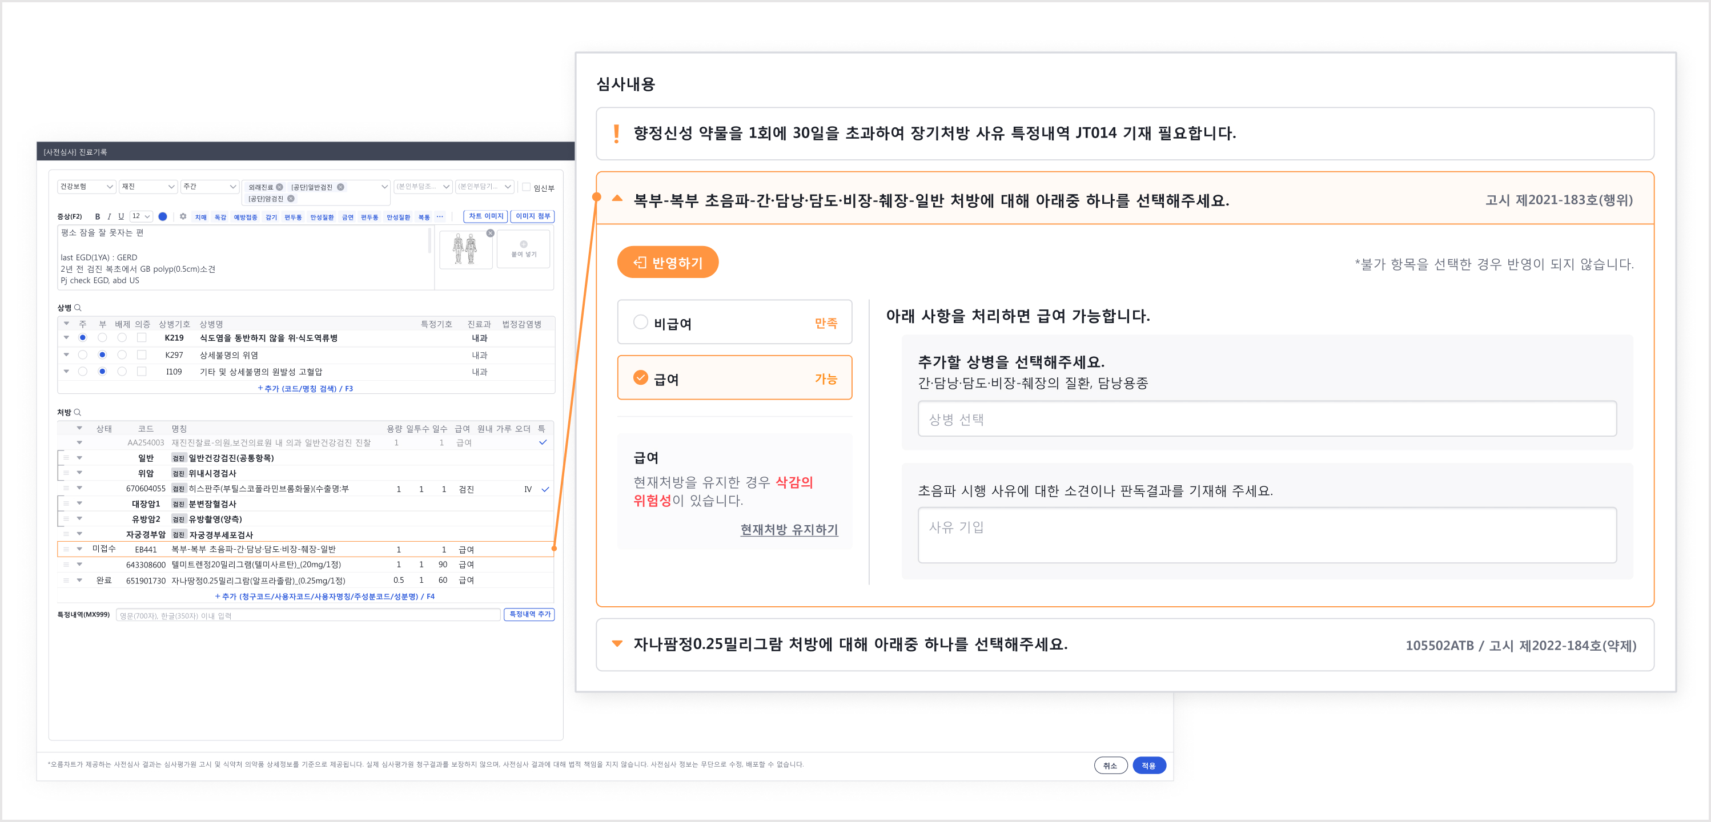This screenshot has height=822, width=1711.
Task: Toggle italic formatting in symptom editor
Action: click(109, 216)
